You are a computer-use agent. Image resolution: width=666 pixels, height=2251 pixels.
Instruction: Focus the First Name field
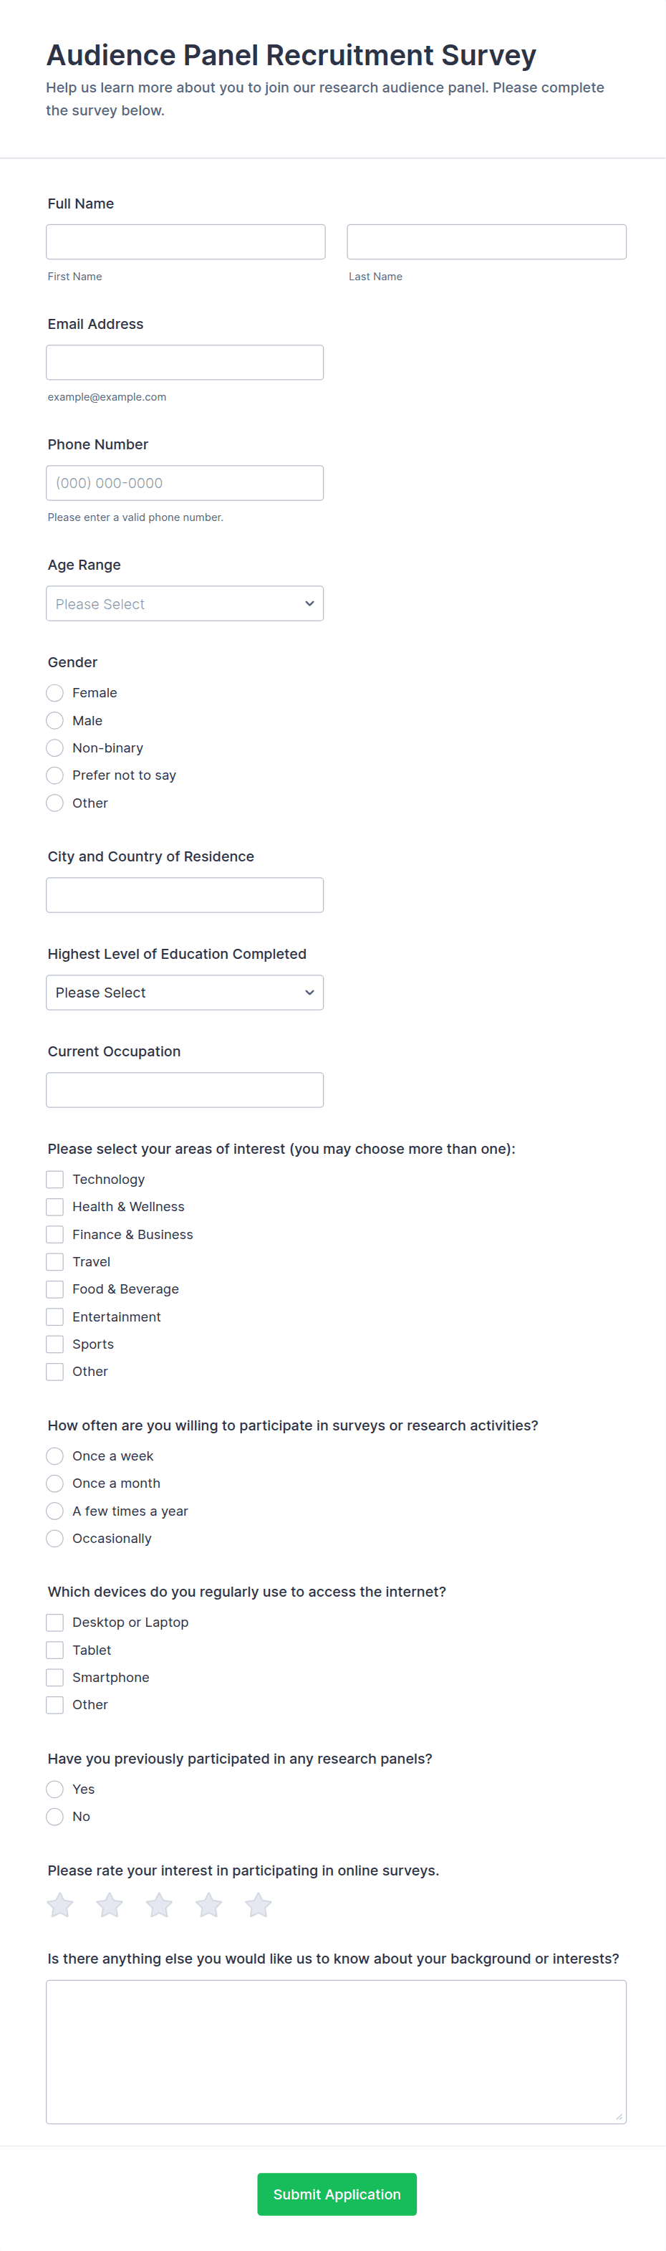click(185, 242)
